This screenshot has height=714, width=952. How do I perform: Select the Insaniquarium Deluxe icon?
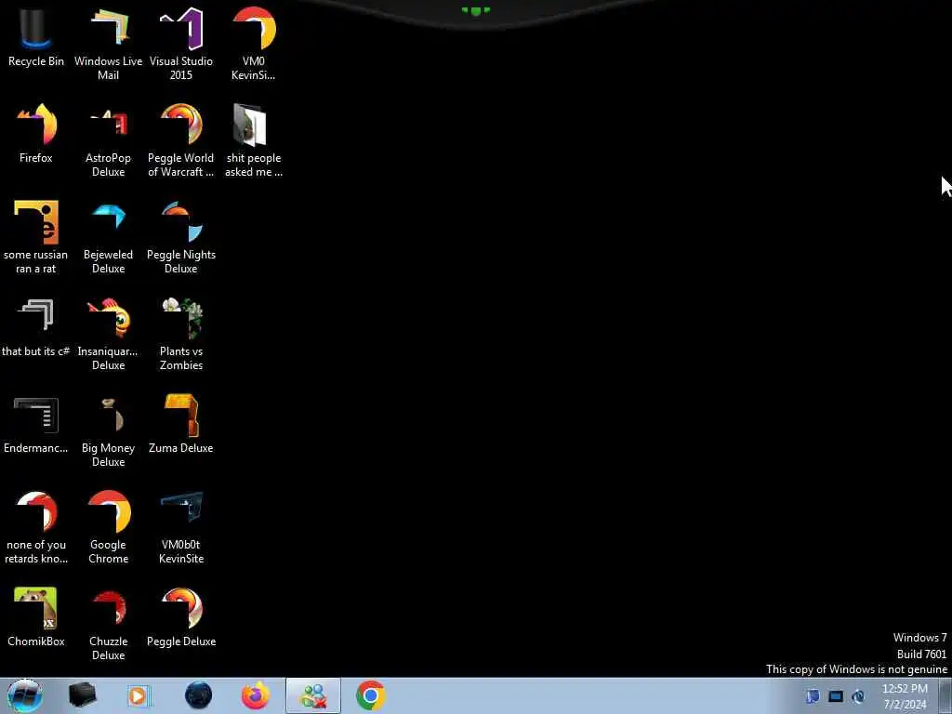(x=108, y=334)
